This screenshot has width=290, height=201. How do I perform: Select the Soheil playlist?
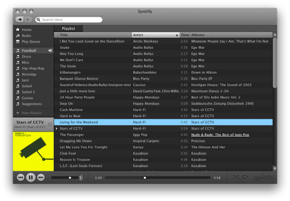click(33, 86)
